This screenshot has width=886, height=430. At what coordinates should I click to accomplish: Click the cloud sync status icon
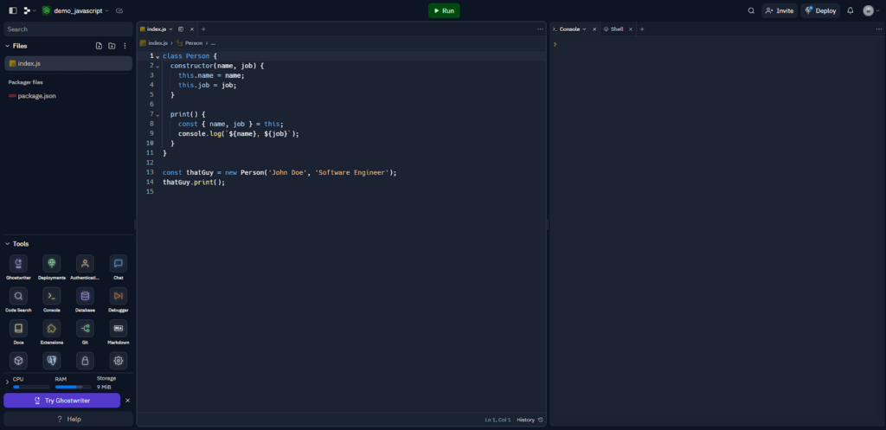click(x=119, y=10)
